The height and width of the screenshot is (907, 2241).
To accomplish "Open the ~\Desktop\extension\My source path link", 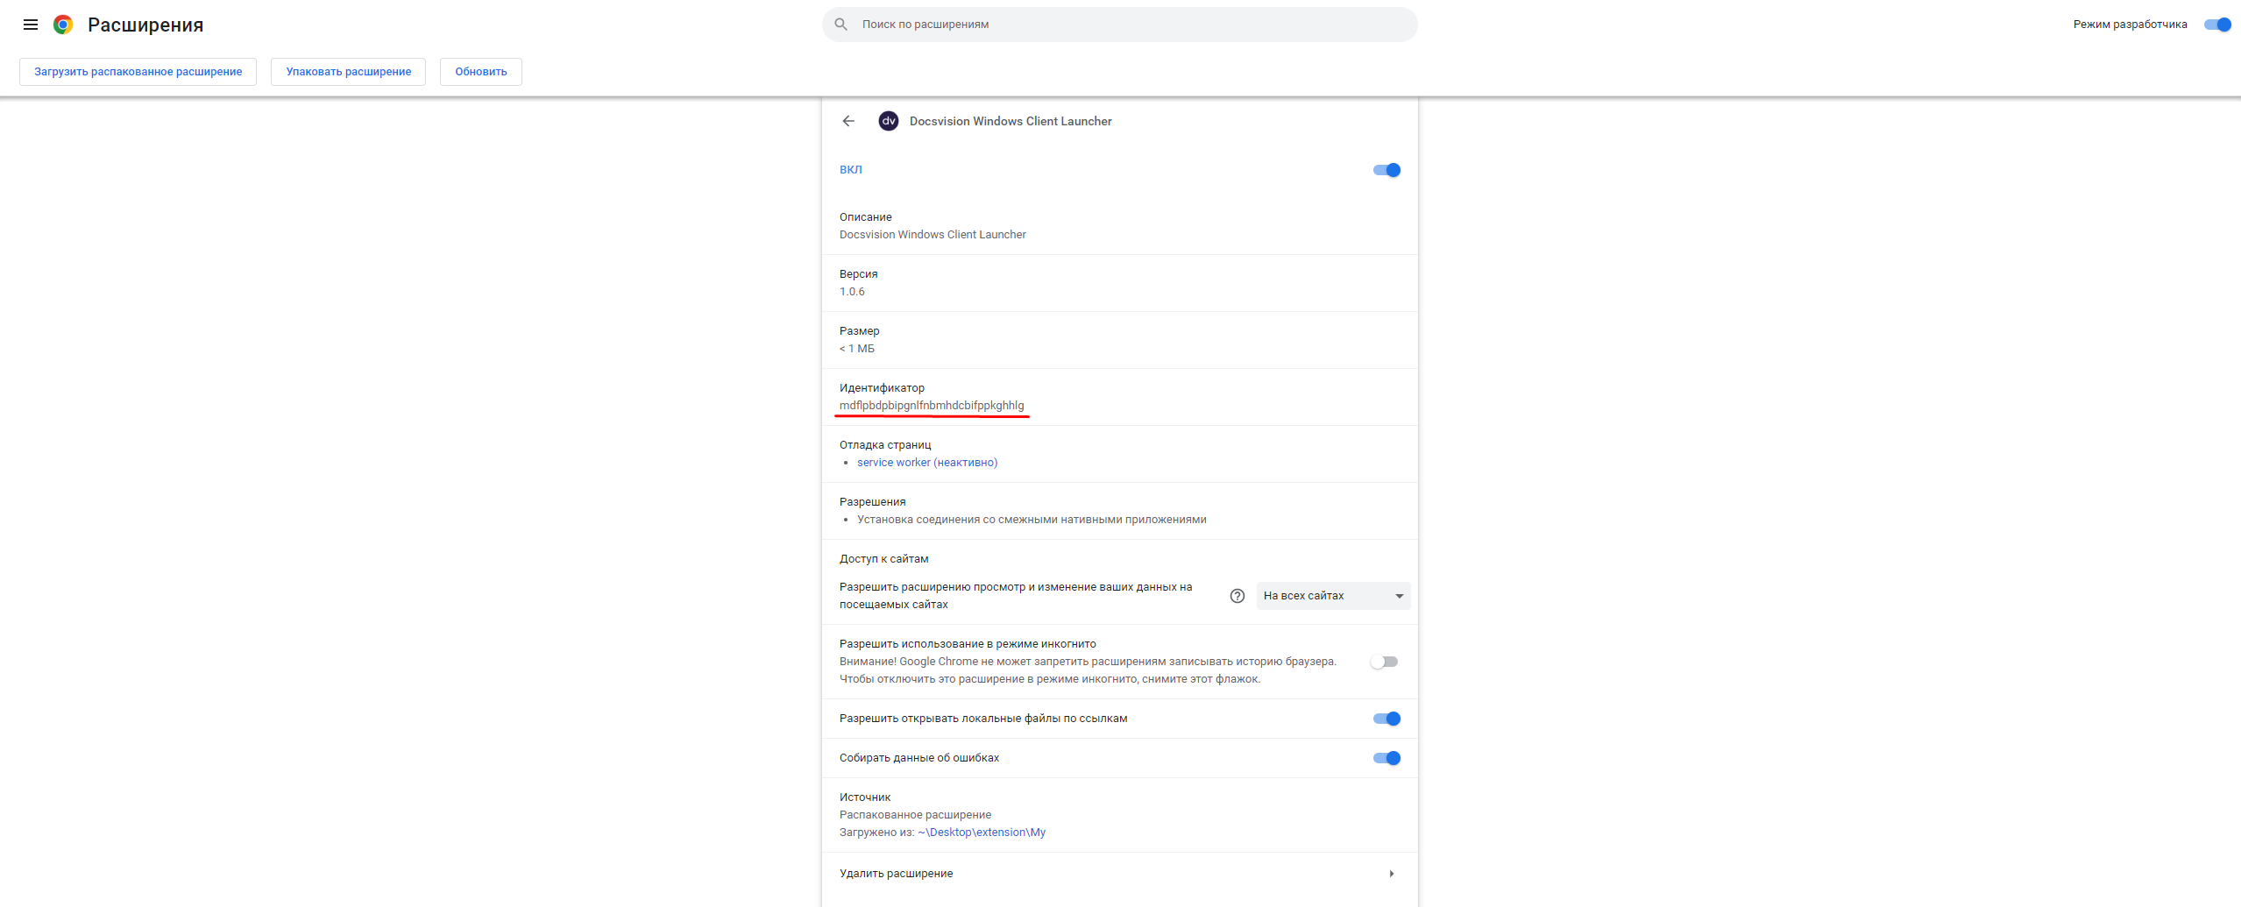I will click(982, 833).
